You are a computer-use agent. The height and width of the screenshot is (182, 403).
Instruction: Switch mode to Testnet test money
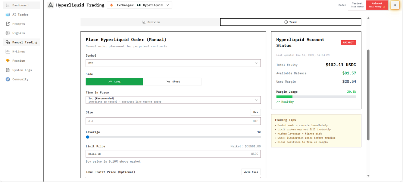coord(357,5)
